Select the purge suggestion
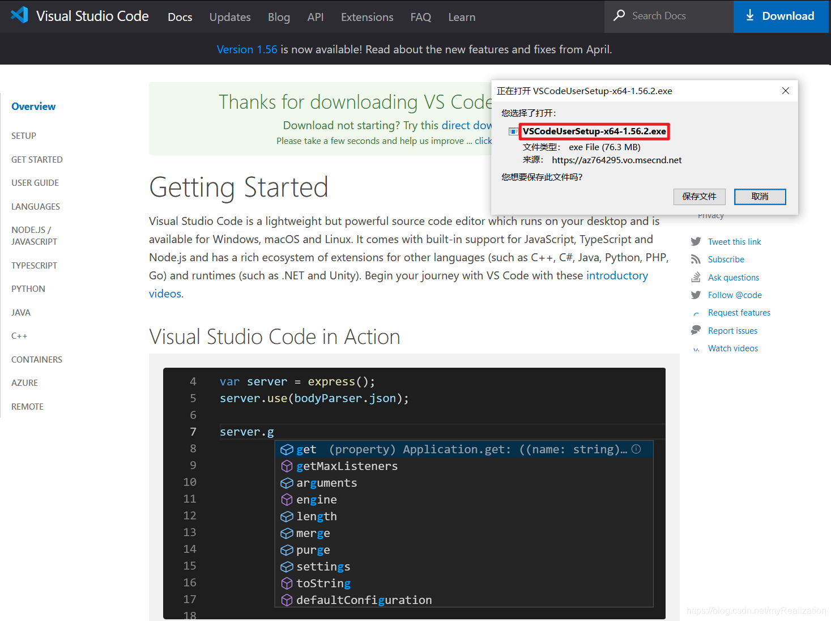831x621 pixels. click(x=464, y=550)
